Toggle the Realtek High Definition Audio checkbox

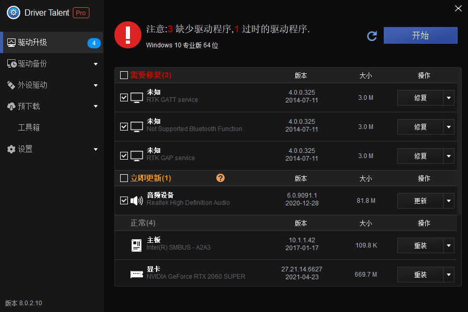click(x=124, y=201)
